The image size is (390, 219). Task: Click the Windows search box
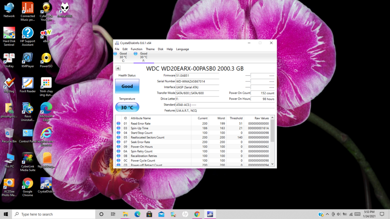pos(54,214)
